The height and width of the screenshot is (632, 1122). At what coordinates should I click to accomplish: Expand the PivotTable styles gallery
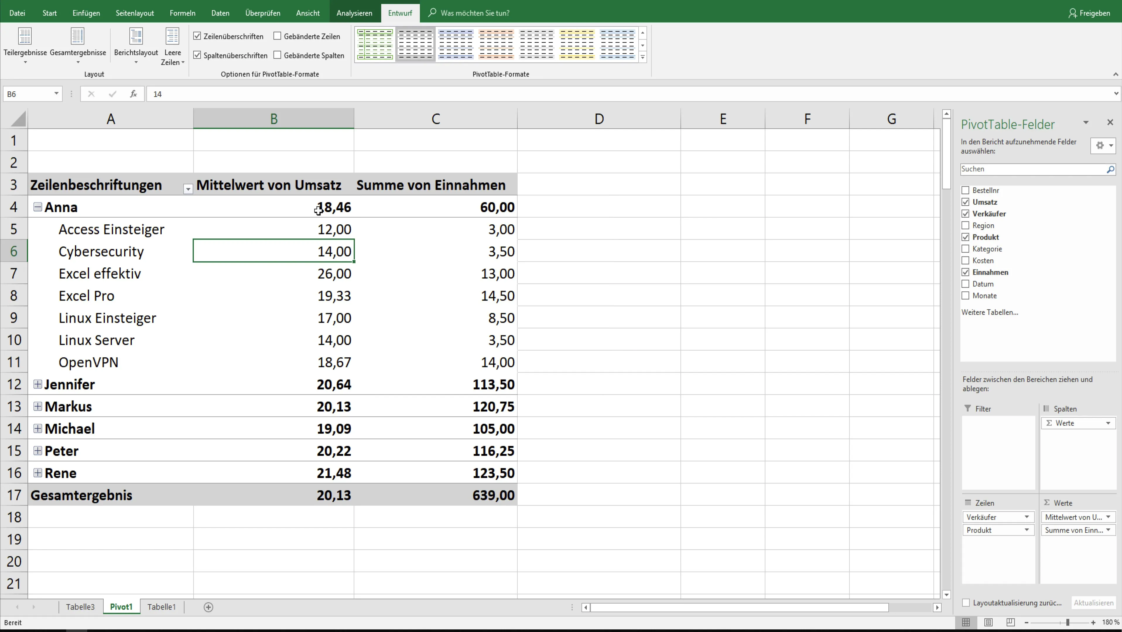(x=642, y=57)
